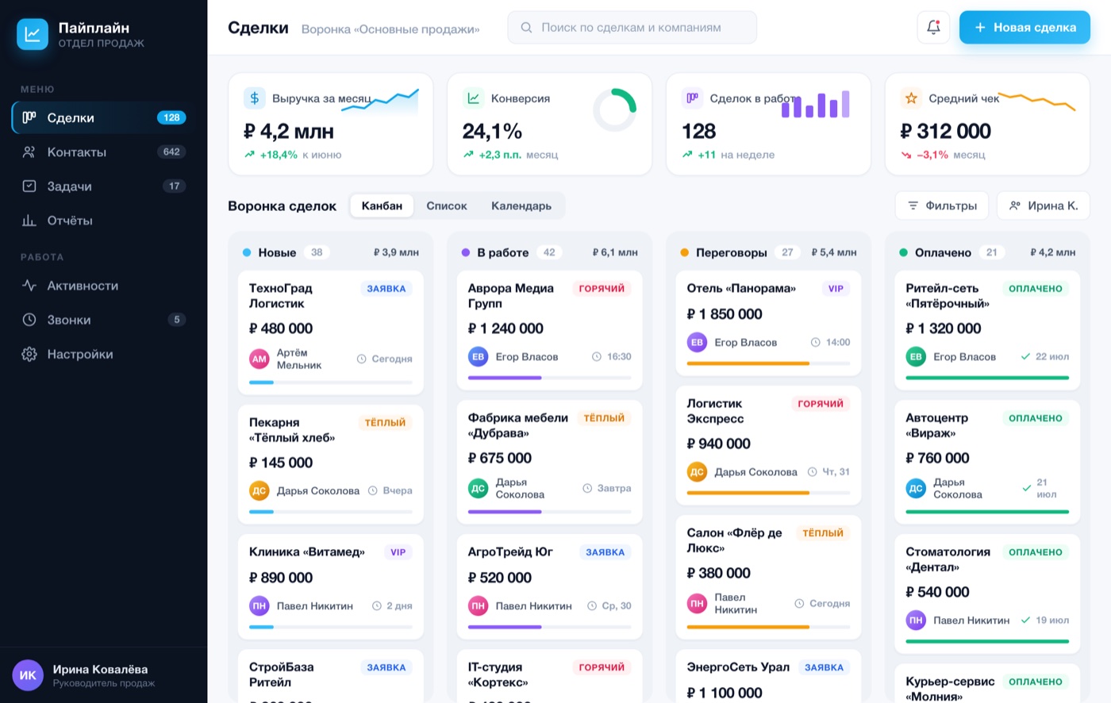Click the Новые column header
Image resolution: width=1111 pixels, height=703 pixels.
click(330, 252)
